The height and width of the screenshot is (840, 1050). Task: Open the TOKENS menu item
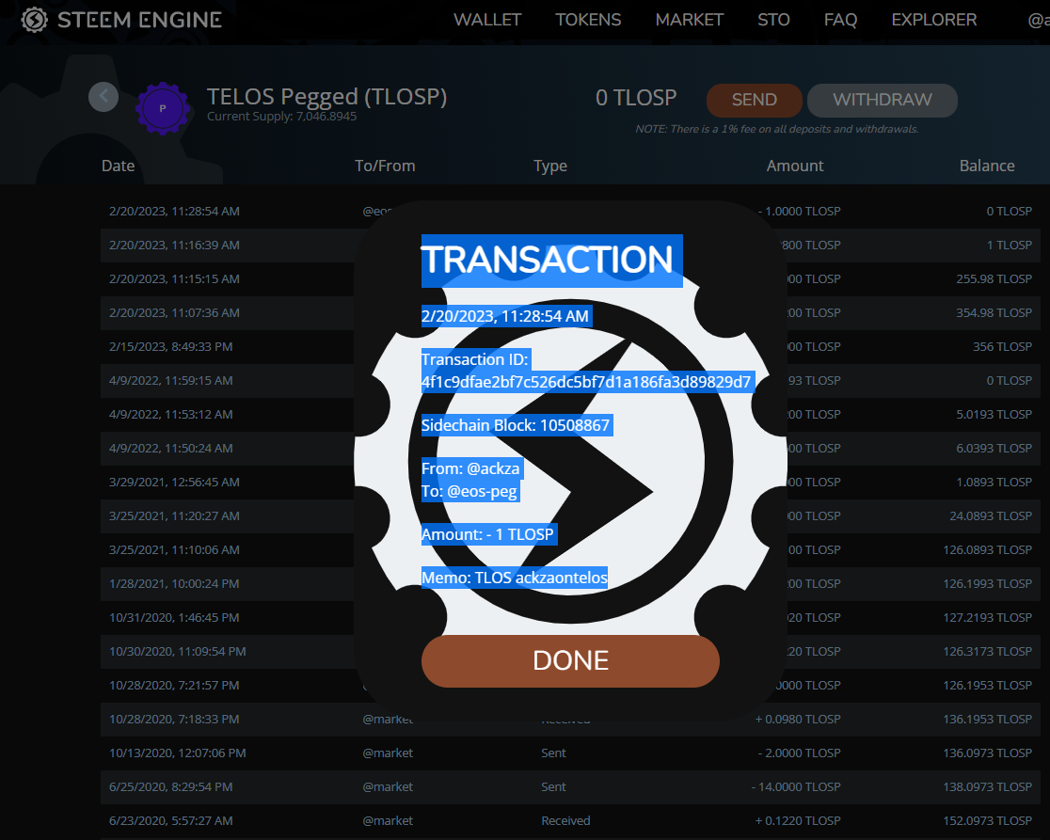[588, 20]
